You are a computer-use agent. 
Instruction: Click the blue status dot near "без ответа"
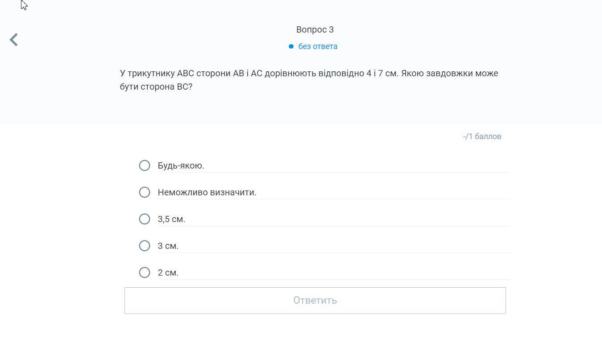point(291,46)
